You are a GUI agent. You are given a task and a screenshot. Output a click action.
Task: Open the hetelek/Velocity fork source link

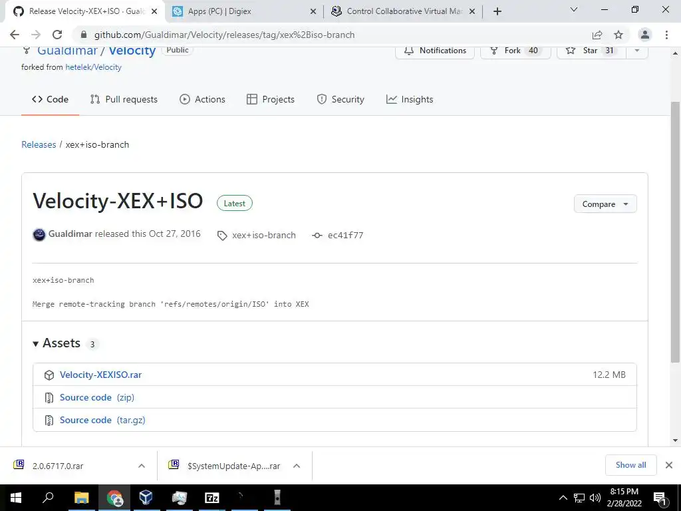coord(93,67)
